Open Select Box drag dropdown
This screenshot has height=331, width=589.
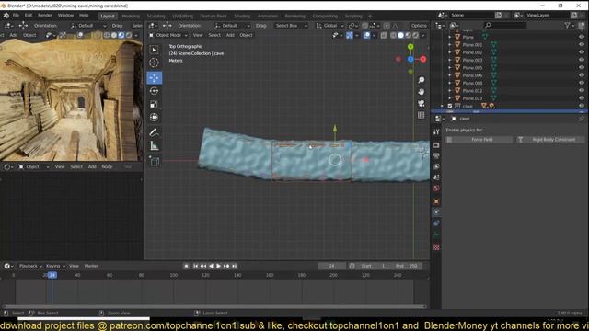pos(291,26)
